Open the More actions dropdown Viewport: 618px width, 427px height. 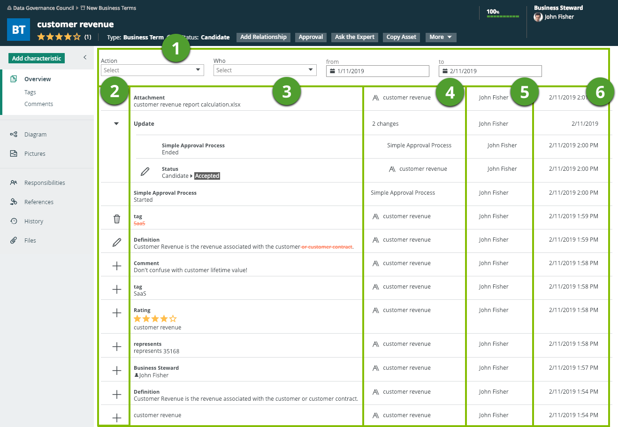point(441,37)
